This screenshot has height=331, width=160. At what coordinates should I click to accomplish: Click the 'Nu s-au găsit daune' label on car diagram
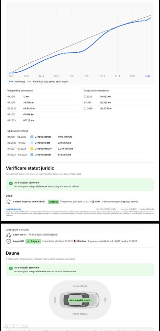80,300
